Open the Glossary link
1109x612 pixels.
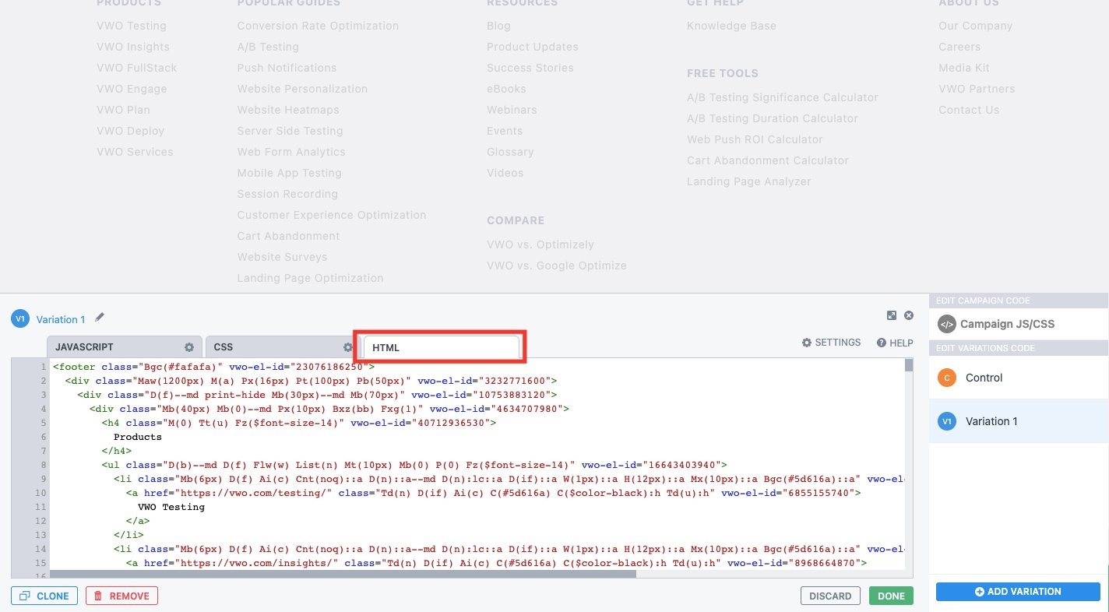tap(510, 152)
